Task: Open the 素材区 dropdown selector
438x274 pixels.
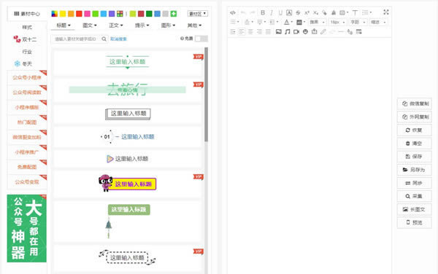Action: (x=198, y=13)
